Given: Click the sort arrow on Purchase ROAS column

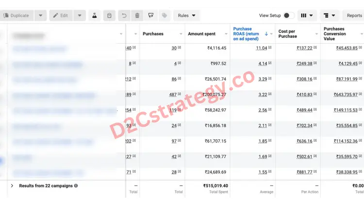Looking at the screenshot, I should pyautogui.click(x=266, y=34).
